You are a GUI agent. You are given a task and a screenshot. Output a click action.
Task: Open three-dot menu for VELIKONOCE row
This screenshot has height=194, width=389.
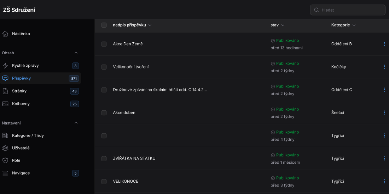(384, 181)
